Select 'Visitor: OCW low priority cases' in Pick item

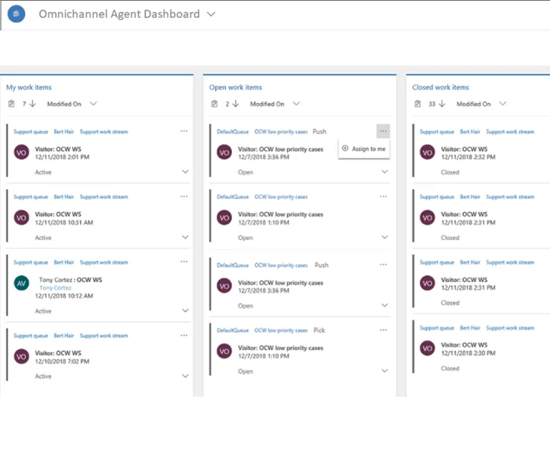(281, 349)
